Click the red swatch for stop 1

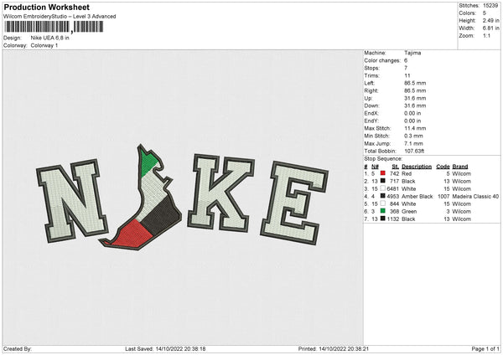coord(383,173)
